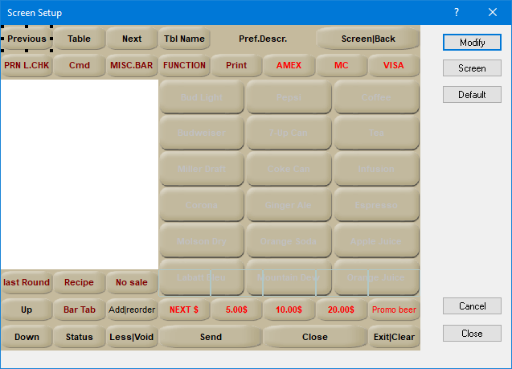This screenshot has height=369, width=512.
Task: Click the No sale key
Action: [x=132, y=282]
